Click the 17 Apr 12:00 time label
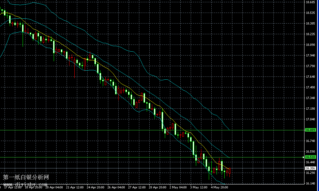Screen dimensions: 319x191 point(13,187)
